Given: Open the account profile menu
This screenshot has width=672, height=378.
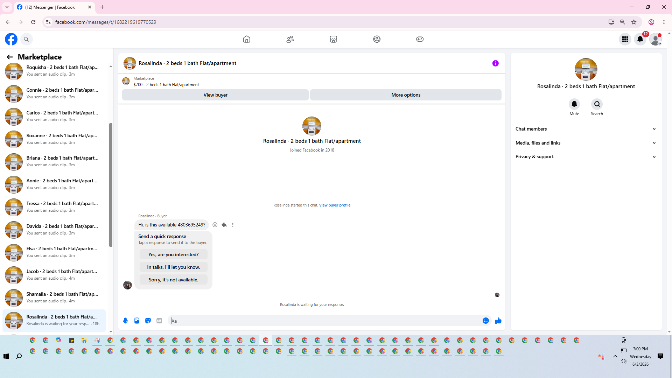Looking at the screenshot, I should click(x=656, y=39).
